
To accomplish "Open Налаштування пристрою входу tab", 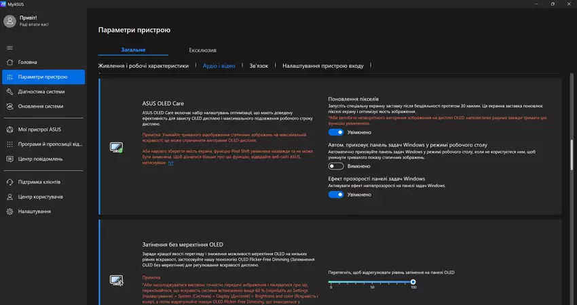I will pos(323,66).
